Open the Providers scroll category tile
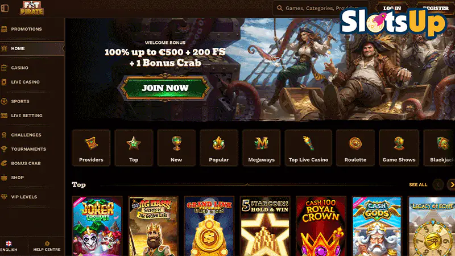Image resolution: width=455 pixels, height=256 pixels. click(x=91, y=148)
